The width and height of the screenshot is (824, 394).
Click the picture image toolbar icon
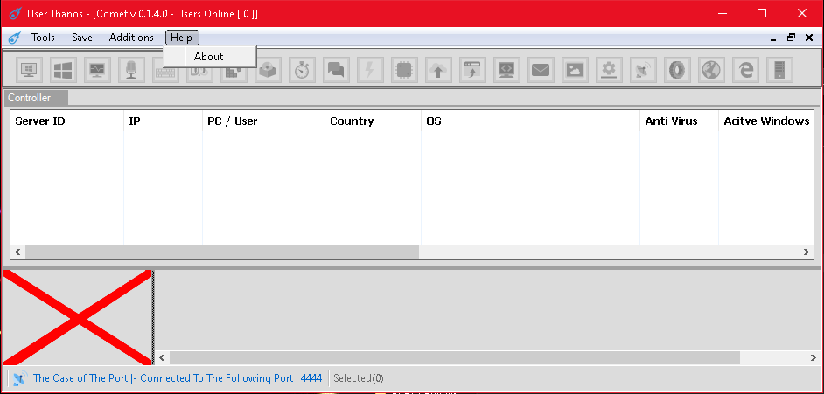[575, 70]
